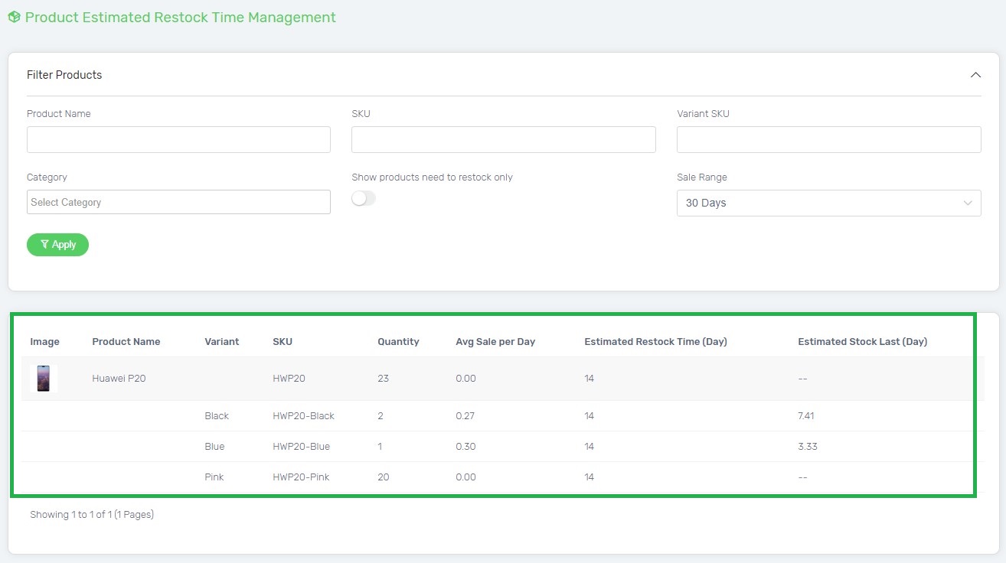Open the Select Category field

point(178,203)
